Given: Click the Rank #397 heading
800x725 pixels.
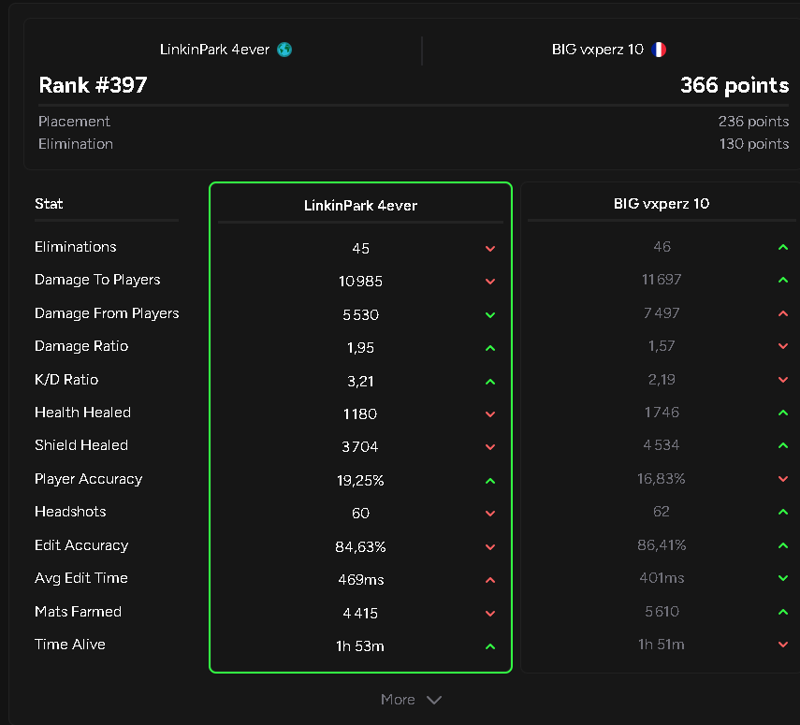Looking at the screenshot, I should coord(93,85).
